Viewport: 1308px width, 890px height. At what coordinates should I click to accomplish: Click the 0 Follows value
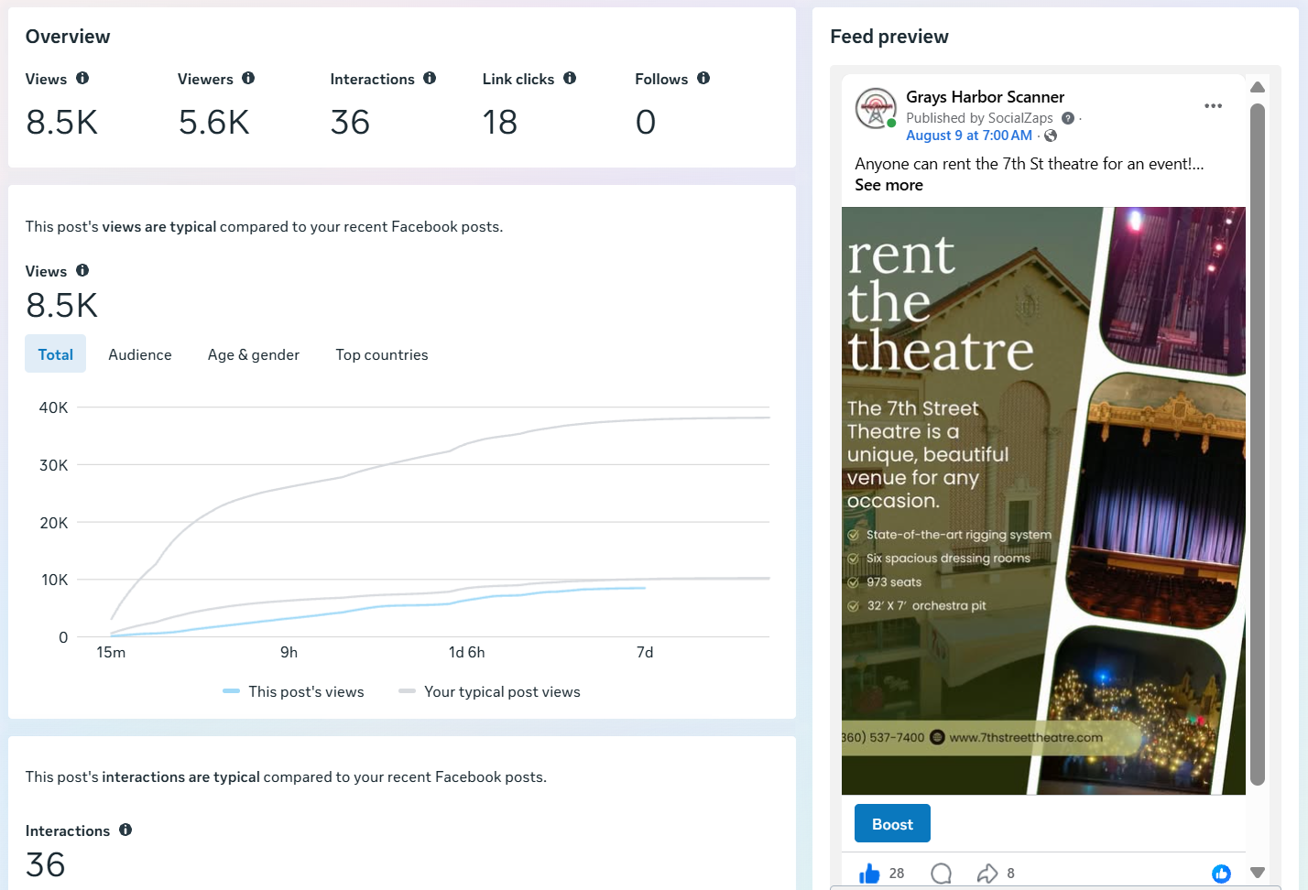click(646, 122)
